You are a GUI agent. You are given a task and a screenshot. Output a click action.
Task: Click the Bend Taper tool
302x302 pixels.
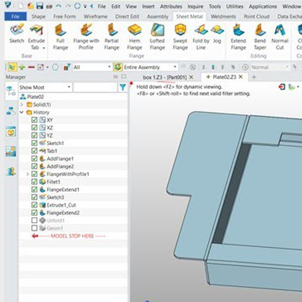coord(260,36)
